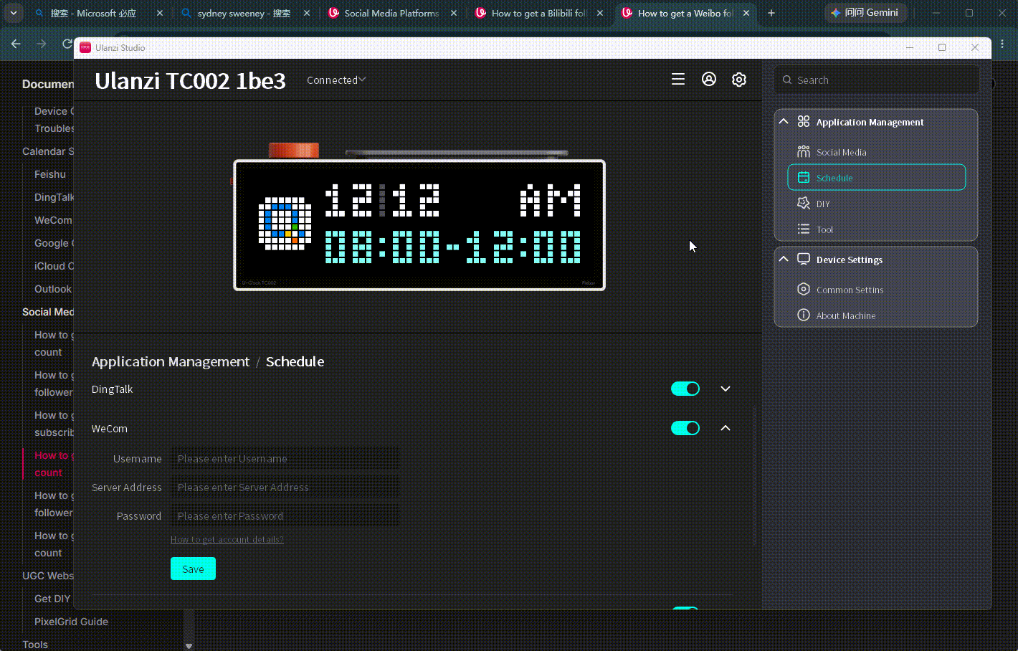Open the DIY menu item
Screen dimensions: 1018x651
[x=876, y=204]
